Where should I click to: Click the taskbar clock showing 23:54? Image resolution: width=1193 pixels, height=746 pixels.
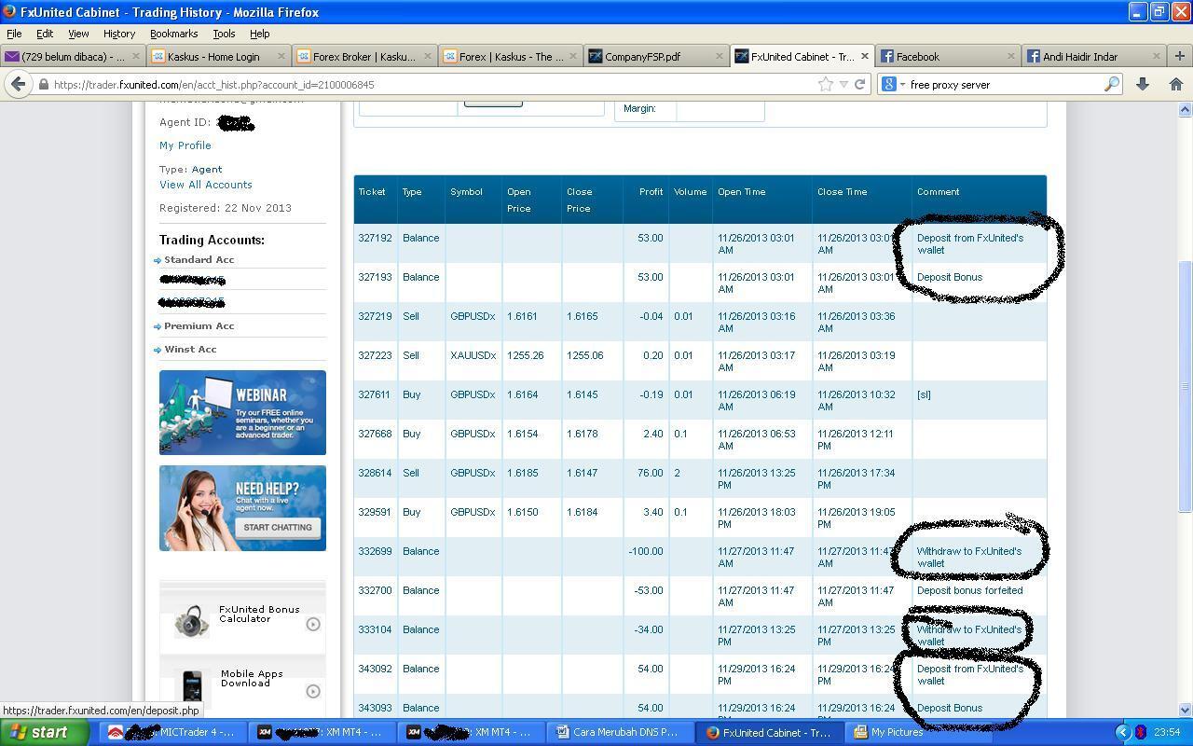coord(1167,732)
